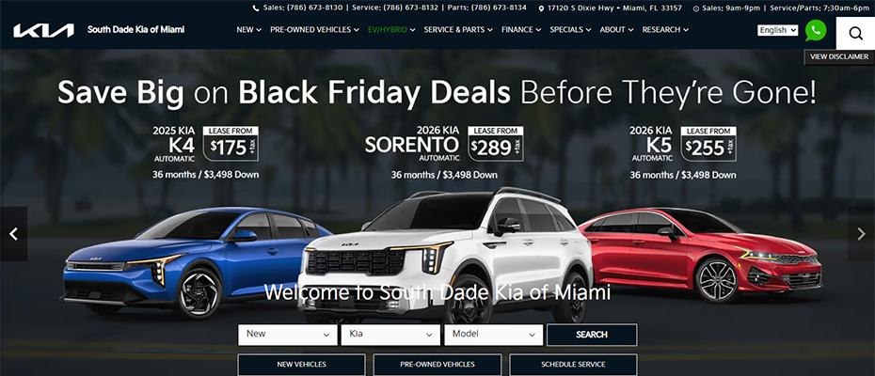The image size is (875, 376).
Task: Open the English language selector
Action: 778,30
